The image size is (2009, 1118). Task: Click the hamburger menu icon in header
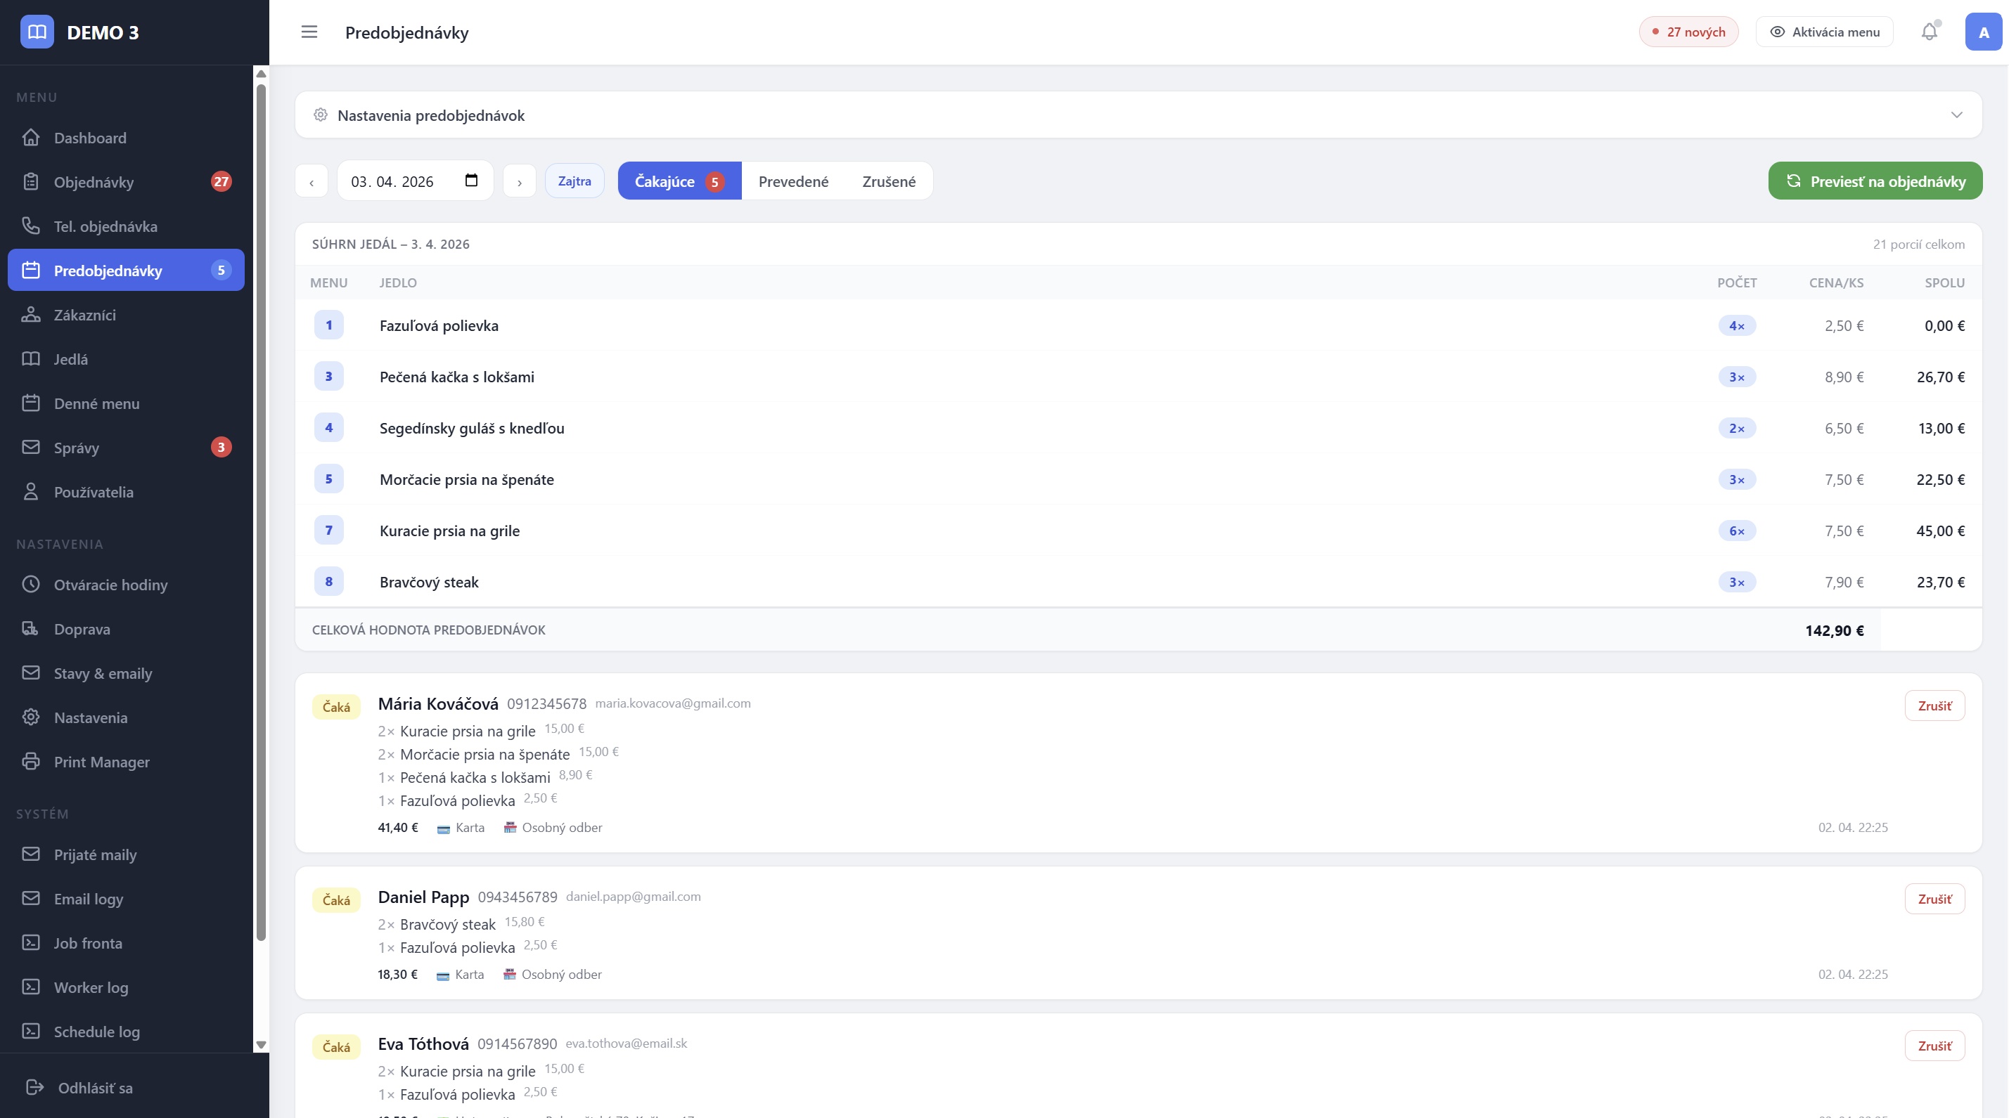point(309,32)
